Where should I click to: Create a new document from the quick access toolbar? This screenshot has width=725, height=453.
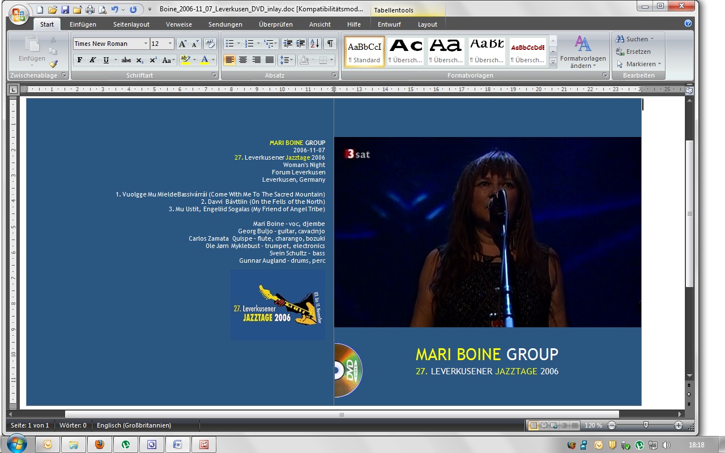[x=40, y=10]
